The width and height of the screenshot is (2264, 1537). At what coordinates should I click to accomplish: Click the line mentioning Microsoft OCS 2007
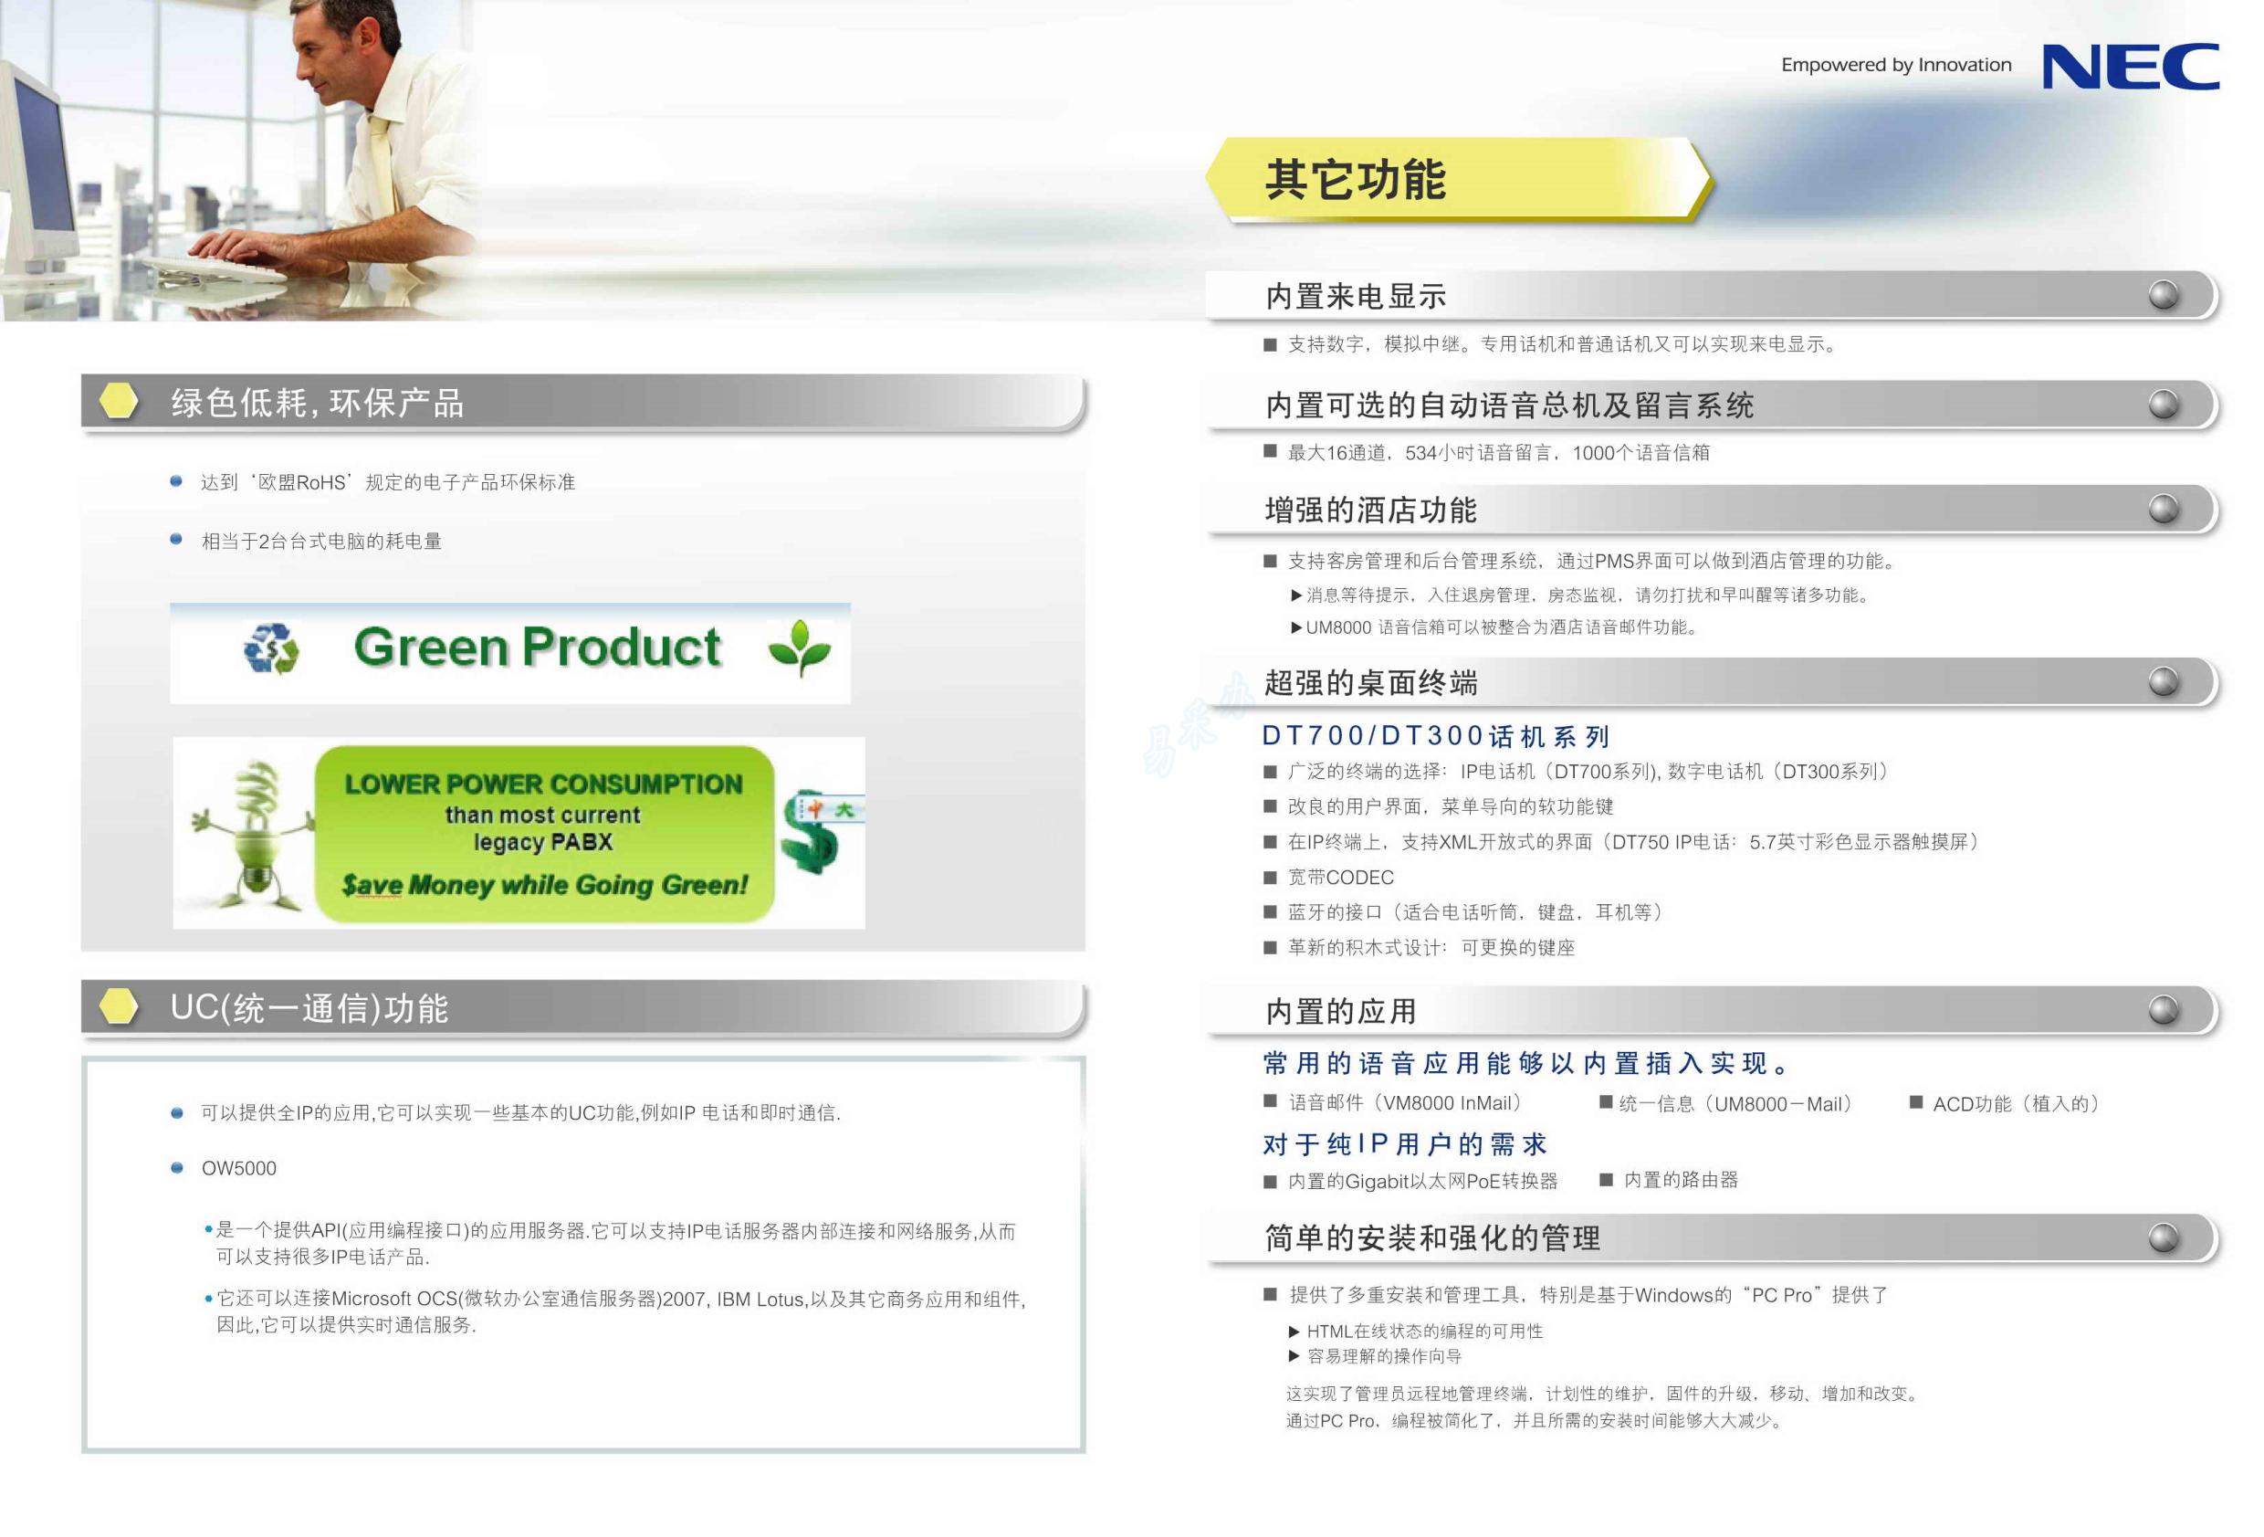click(x=621, y=1311)
